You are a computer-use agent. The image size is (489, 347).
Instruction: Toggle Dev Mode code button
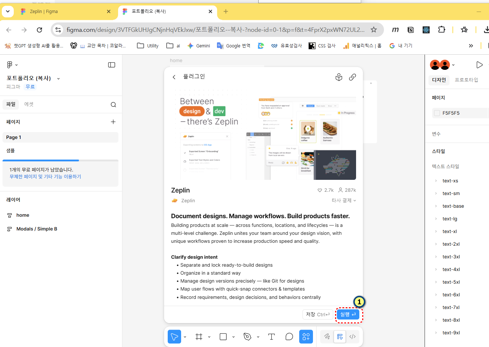352,337
